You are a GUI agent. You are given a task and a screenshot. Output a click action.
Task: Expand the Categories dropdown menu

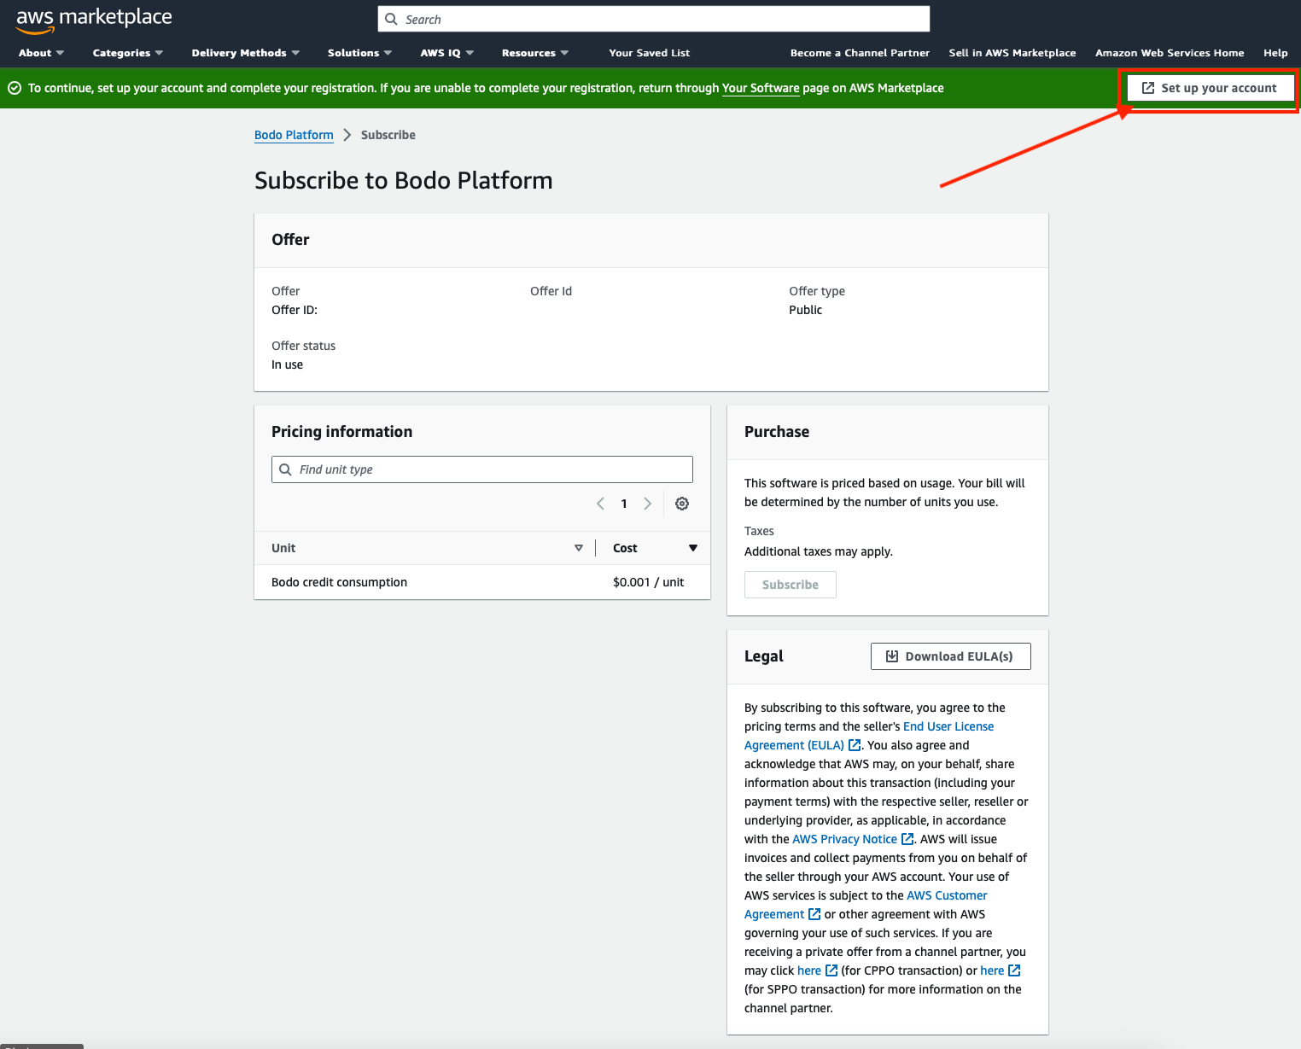coord(127,53)
